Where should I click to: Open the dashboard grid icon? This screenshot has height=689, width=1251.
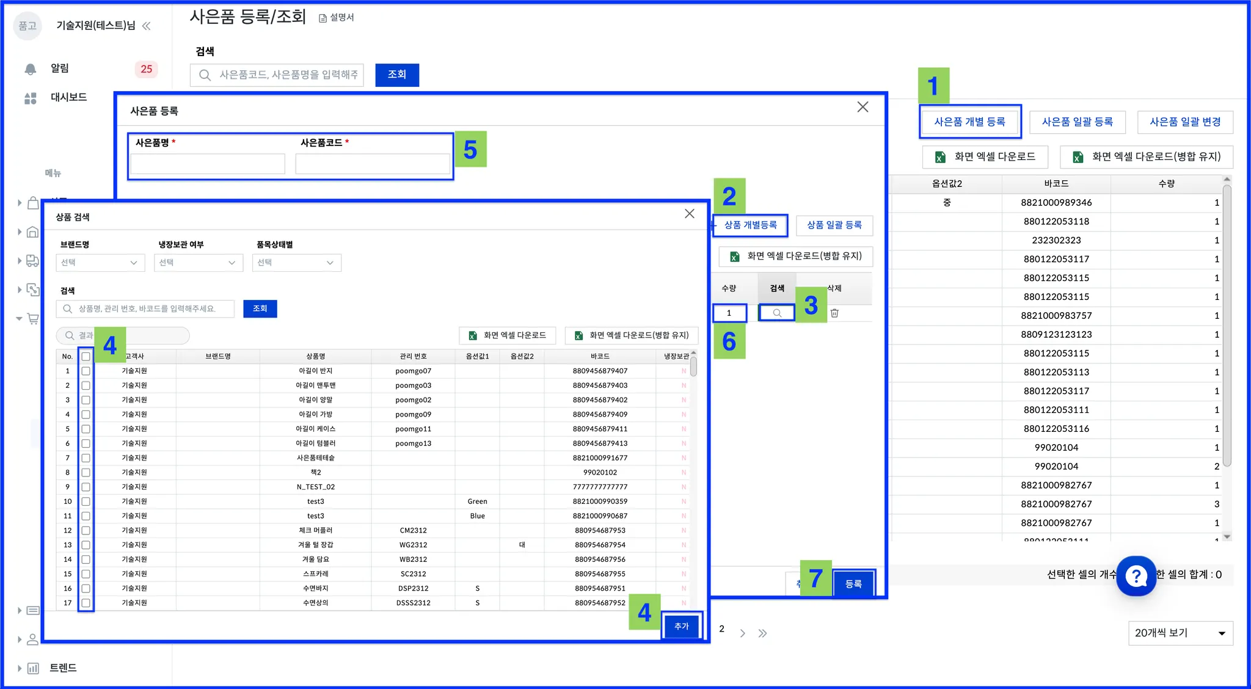tap(30, 98)
